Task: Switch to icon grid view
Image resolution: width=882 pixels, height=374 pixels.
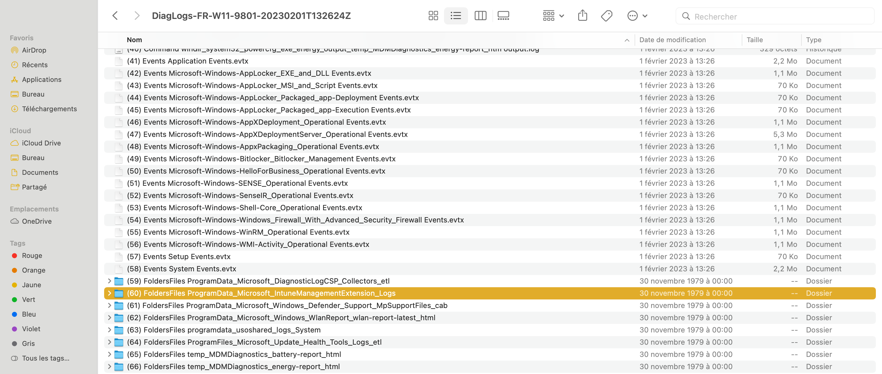Action: [x=433, y=16]
